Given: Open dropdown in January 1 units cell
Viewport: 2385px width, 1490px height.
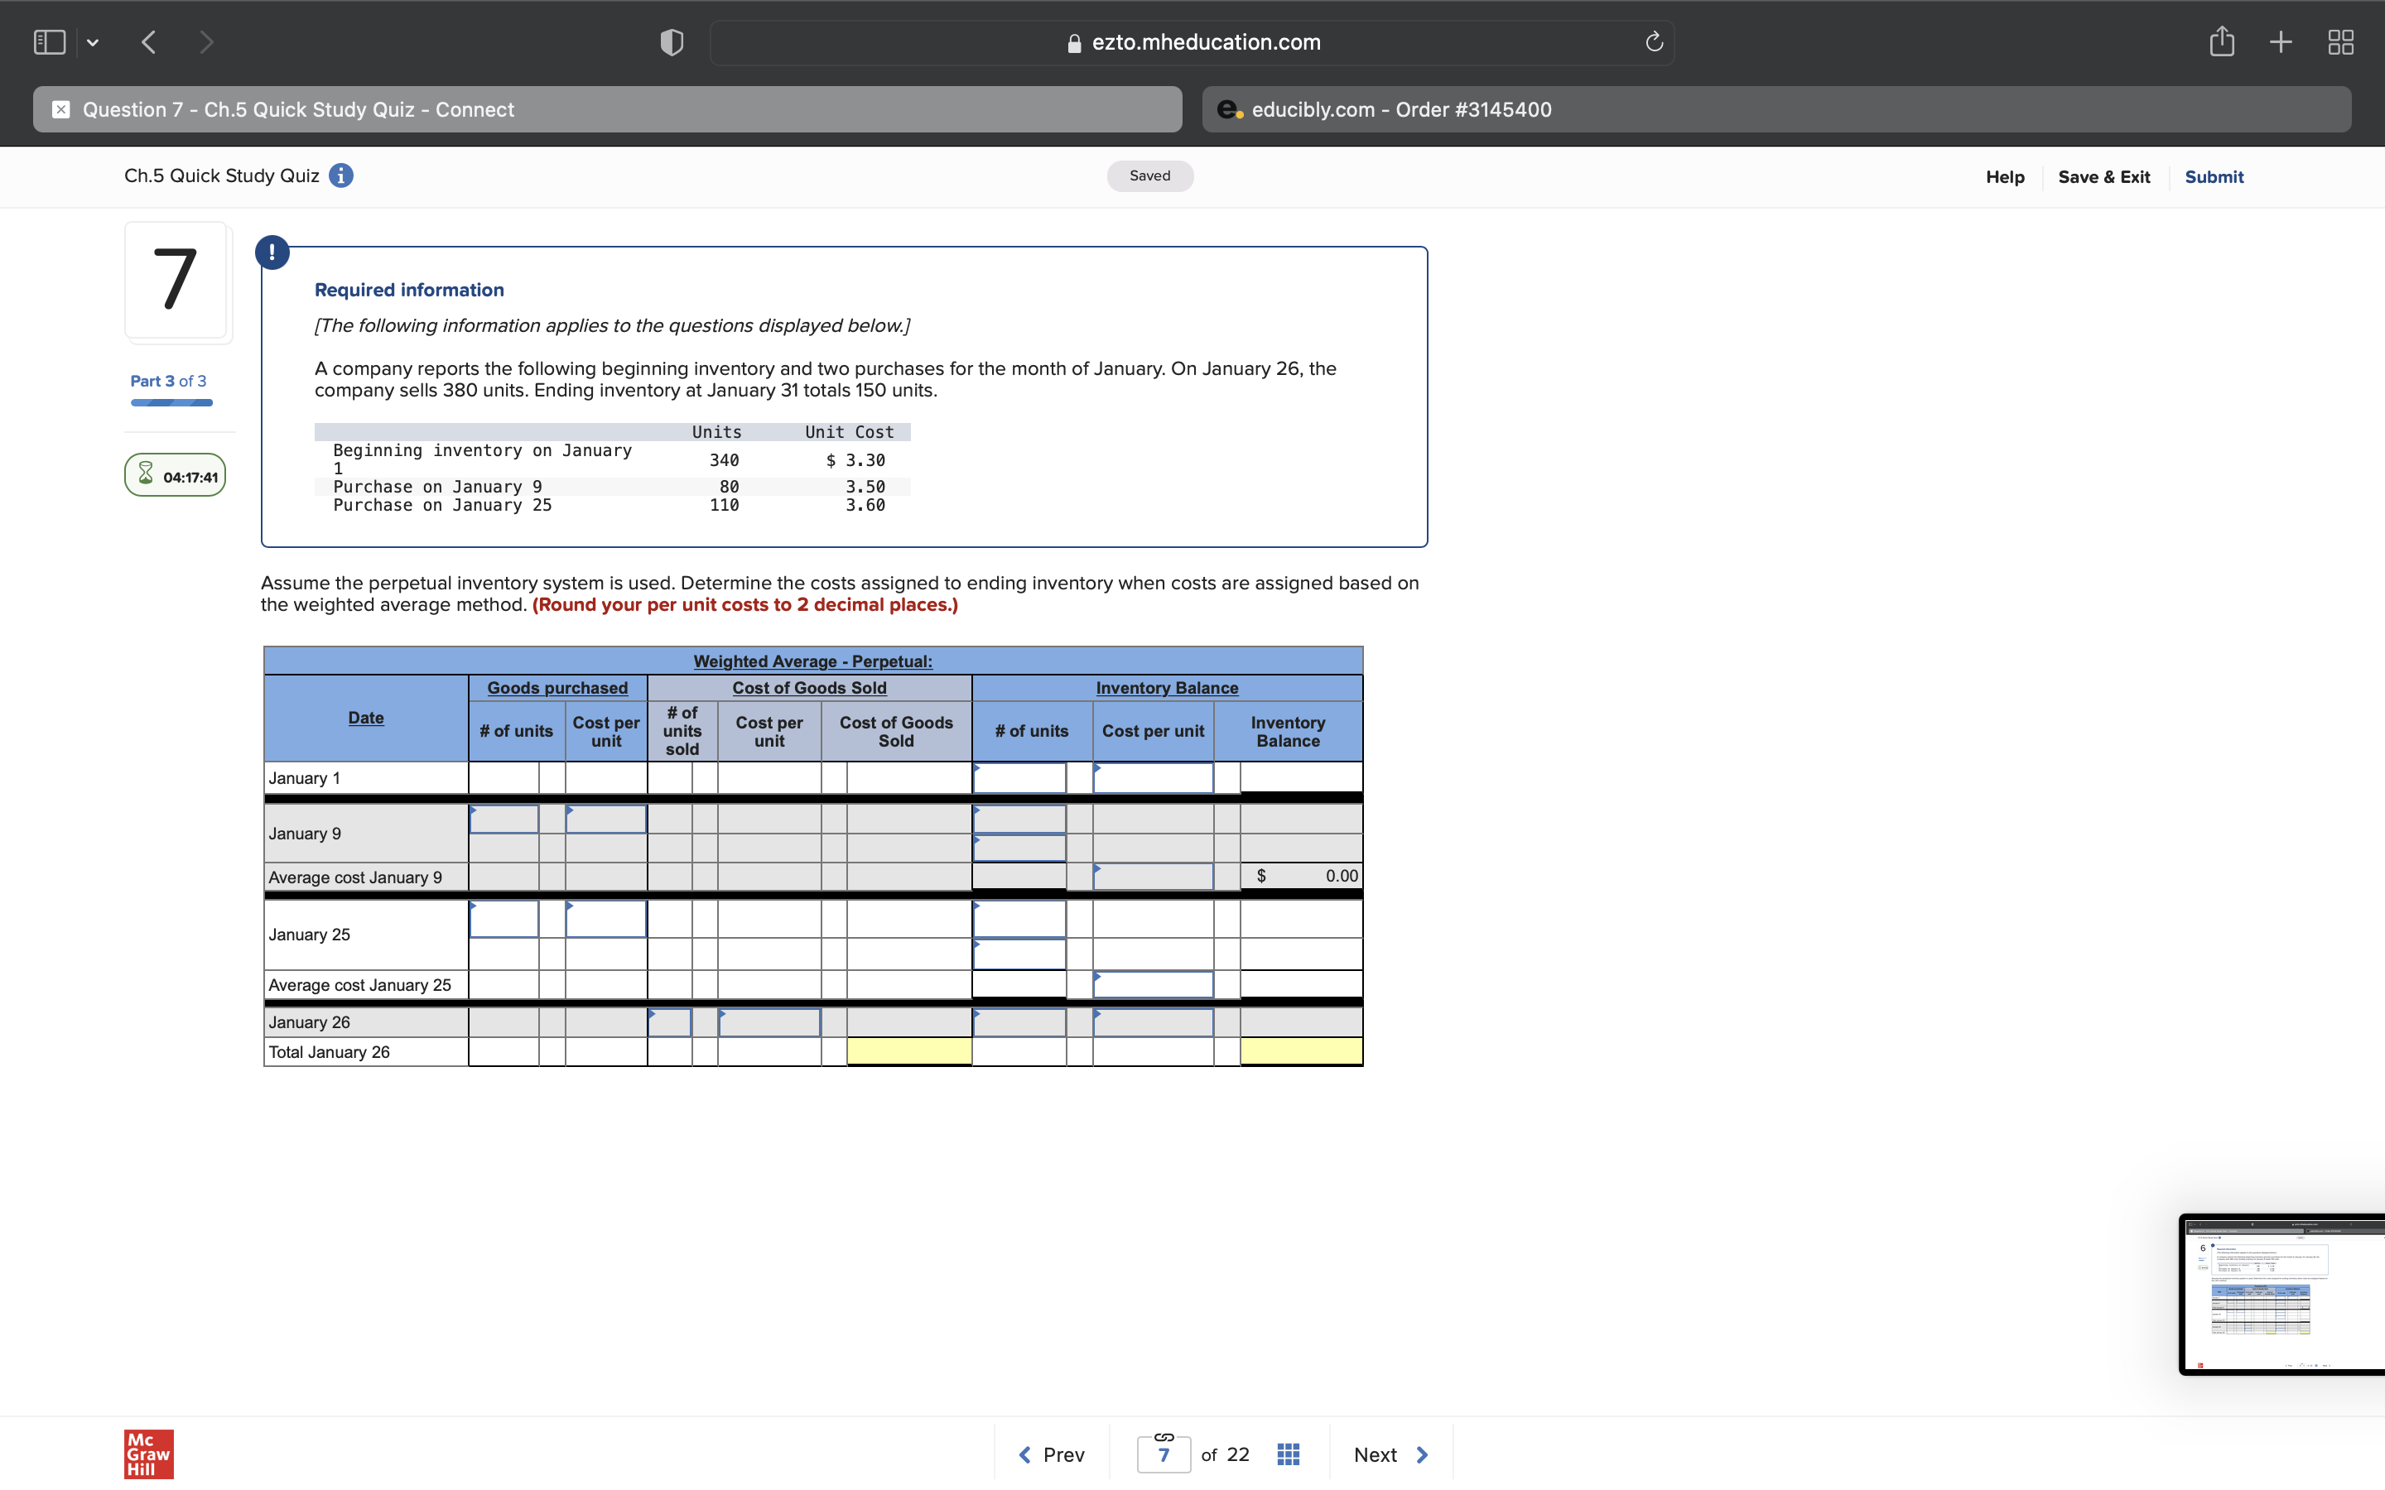Looking at the screenshot, I should coord(1019,777).
